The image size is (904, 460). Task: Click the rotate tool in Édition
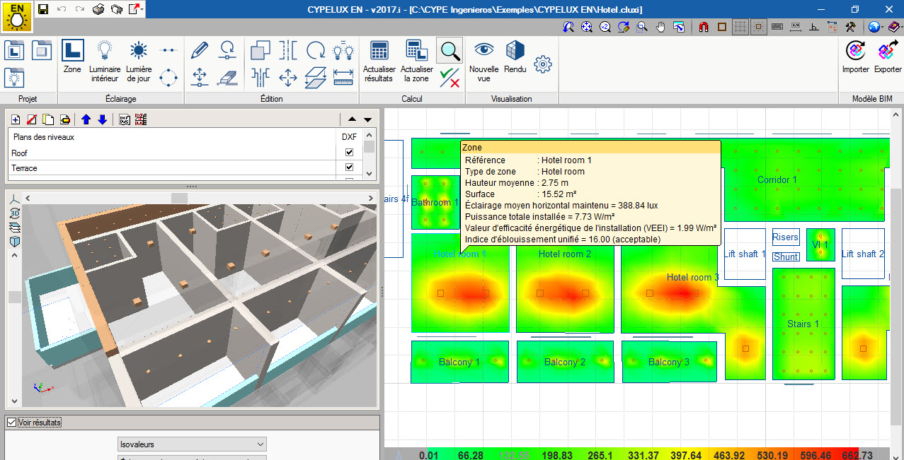[x=316, y=50]
